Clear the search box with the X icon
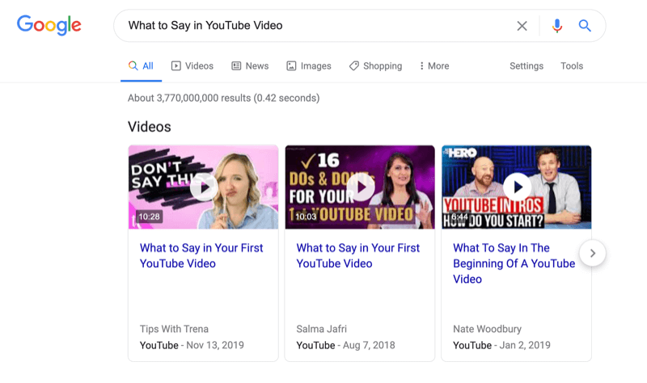This screenshot has width=647, height=383. point(522,26)
